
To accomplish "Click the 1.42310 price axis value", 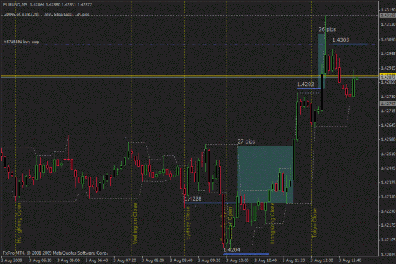I will (x=388, y=197).
